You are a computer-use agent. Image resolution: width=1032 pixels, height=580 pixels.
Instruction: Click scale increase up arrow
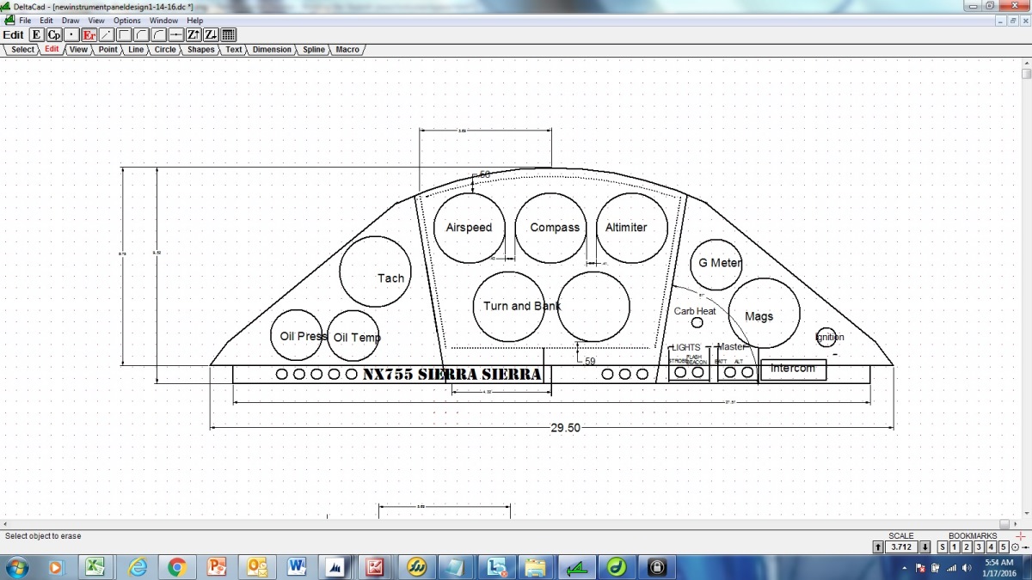[x=878, y=547]
